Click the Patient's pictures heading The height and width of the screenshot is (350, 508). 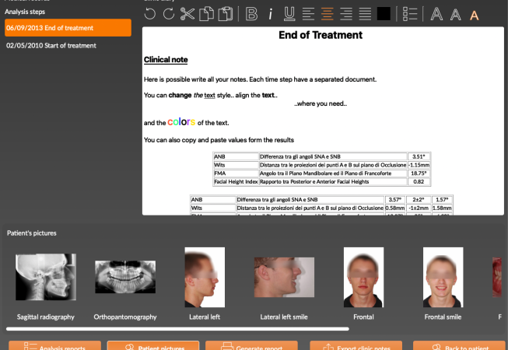[32, 233]
